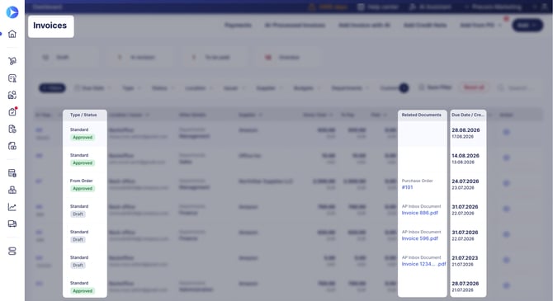Click the Related Documents column header
Viewport: 553px width, 301px height.
tap(422, 115)
